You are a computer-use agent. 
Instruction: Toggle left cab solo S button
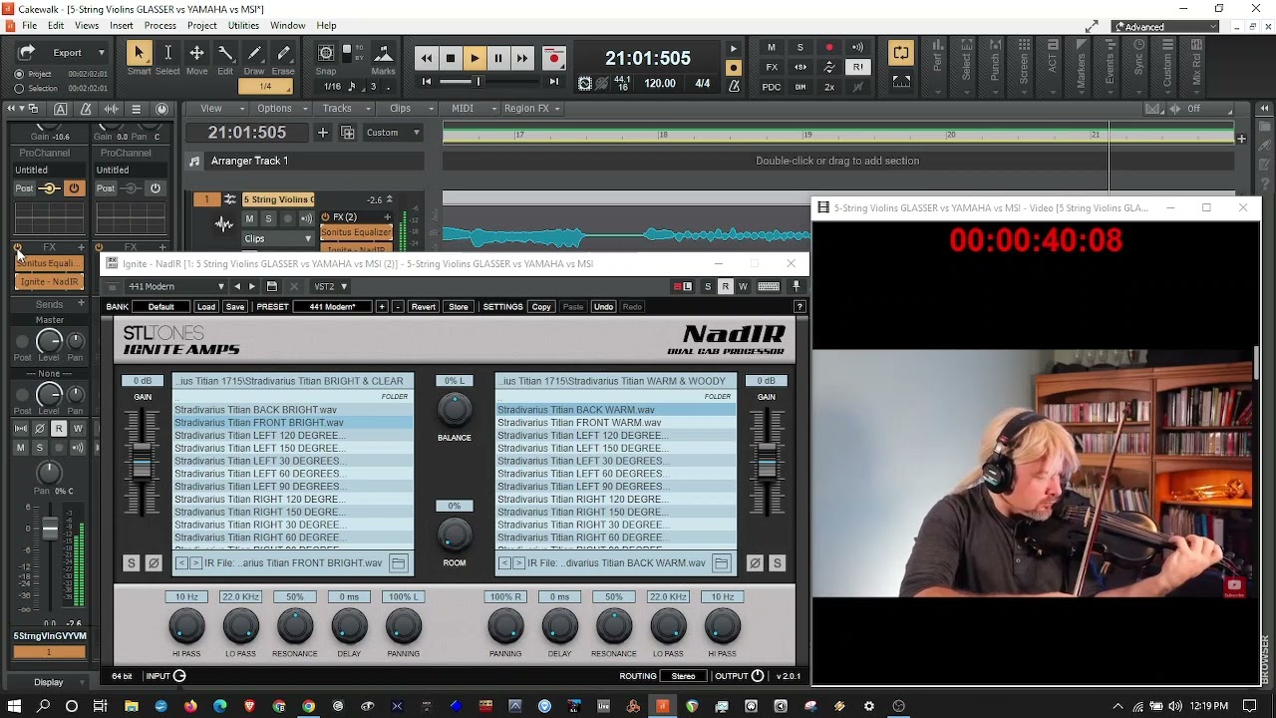[x=131, y=563]
